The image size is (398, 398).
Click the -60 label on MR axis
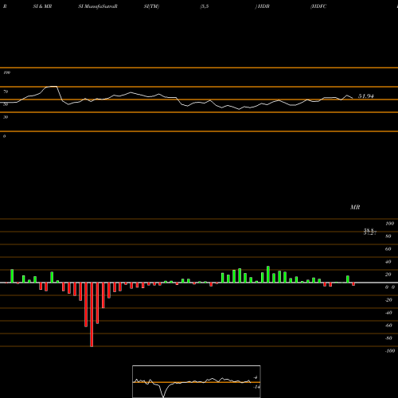click(x=388, y=326)
